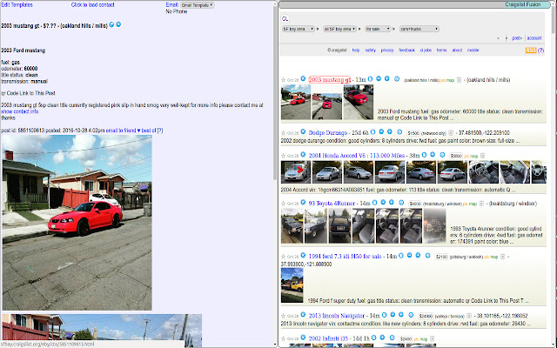Image resolution: width=557 pixels, height=348 pixels.
Task: Click the question mark next to RSS
Action: click(x=541, y=50)
